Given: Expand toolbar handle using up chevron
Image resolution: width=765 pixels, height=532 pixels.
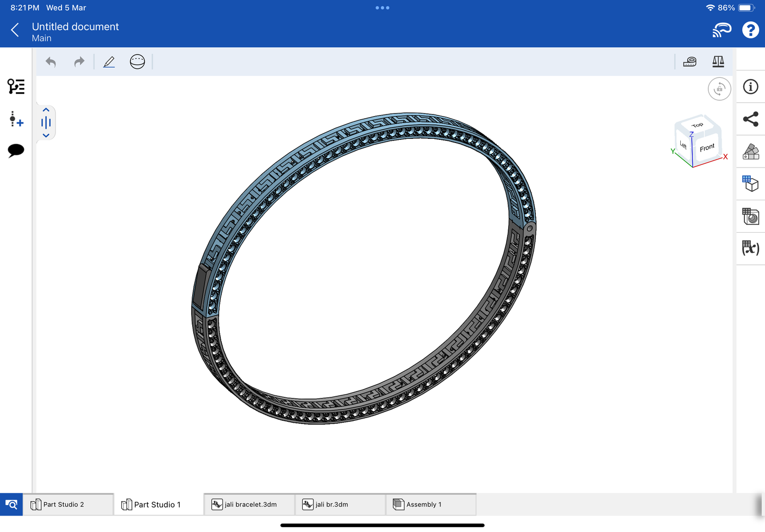Looking at the screenshot, I should 46,110.
